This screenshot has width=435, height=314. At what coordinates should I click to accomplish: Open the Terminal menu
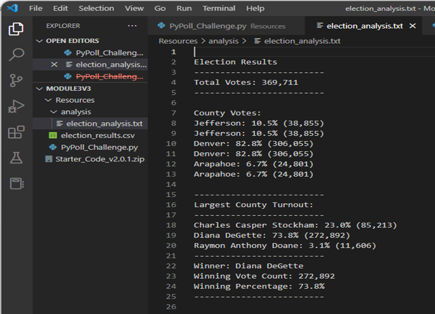(218, 8)
